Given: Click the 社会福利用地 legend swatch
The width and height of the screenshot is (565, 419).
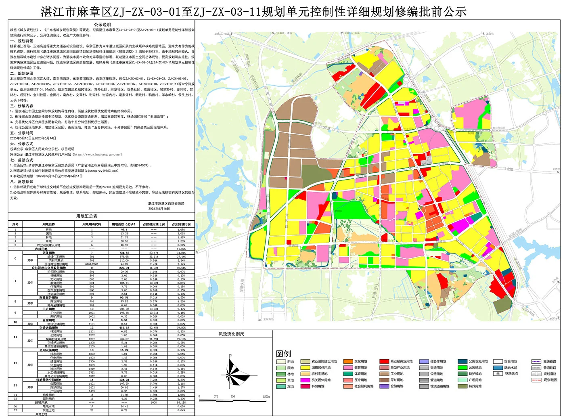Looking at the screenshot, I should click(348, 386).
